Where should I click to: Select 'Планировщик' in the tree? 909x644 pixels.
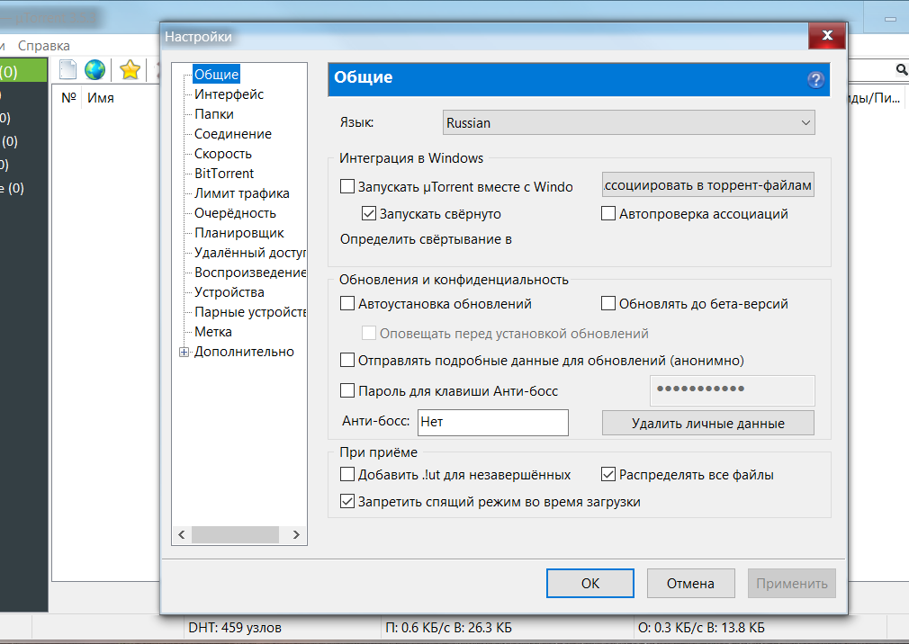[x=238, y=233]
